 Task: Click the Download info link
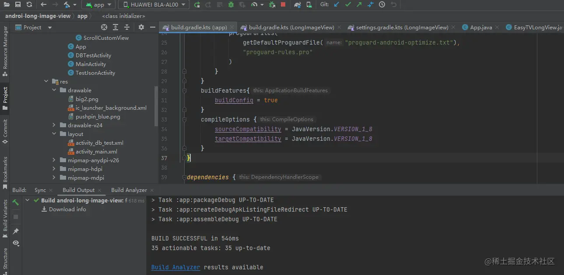67,209
